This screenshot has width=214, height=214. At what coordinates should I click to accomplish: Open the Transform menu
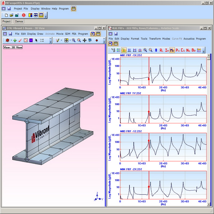(155, 39)
